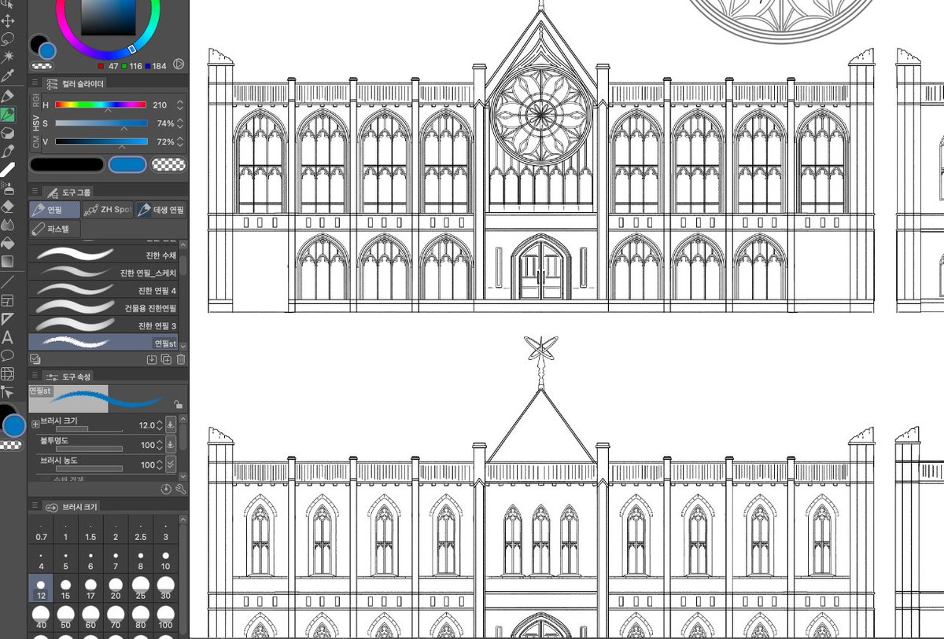Screen dimensions: 944x639
Task: Choose the 진한 수채 brush
Action: click(104, 255)
